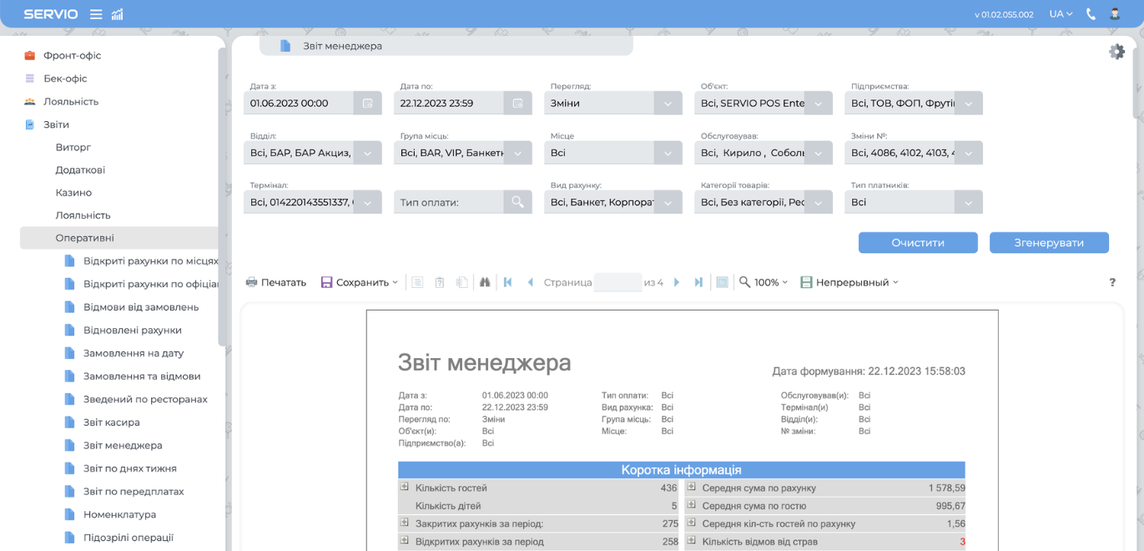The image size is (1144, 551).
Task: Click the full screen icon in report toolbar
Action: pos(723,282)
